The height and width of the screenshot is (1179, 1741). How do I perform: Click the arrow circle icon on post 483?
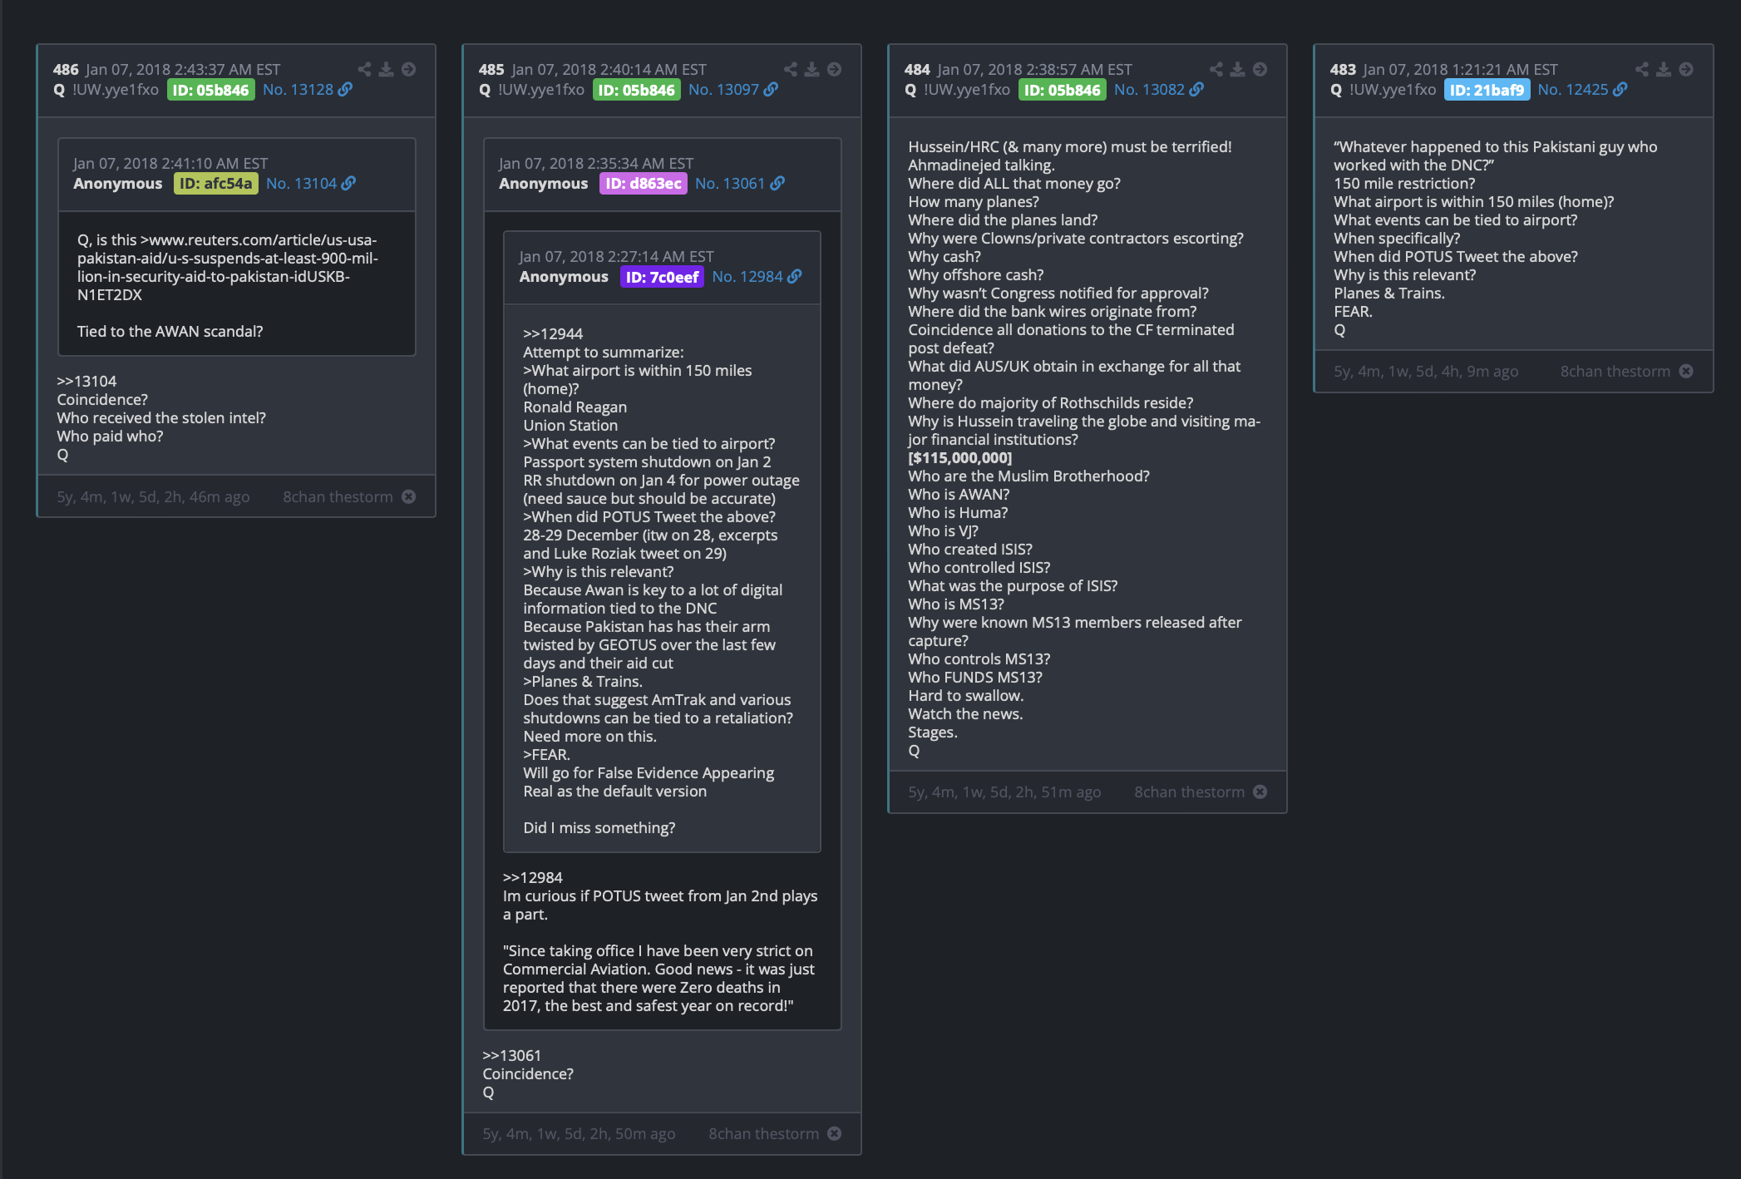[x=1686, y=69]
